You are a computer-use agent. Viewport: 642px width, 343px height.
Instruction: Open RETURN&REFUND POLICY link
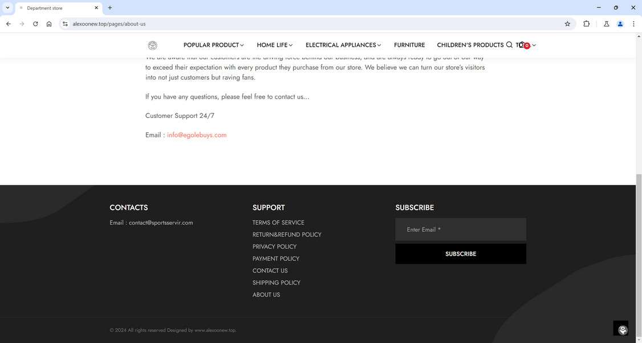(x=287, y=235)
